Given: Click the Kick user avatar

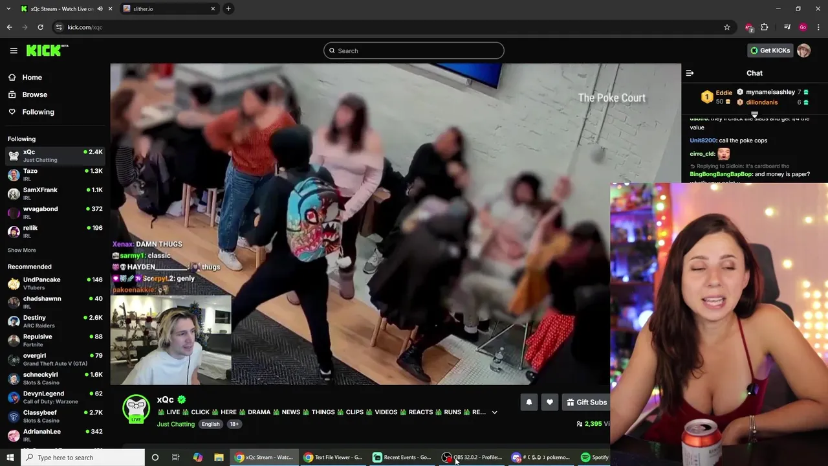Looking at the screenshot, I should [x=803, y=50].
